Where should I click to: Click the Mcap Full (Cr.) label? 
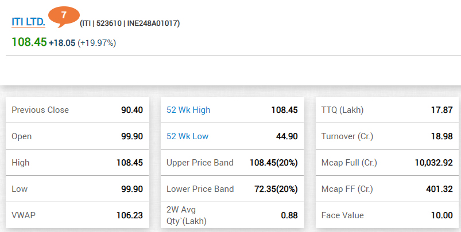[349, 163]
